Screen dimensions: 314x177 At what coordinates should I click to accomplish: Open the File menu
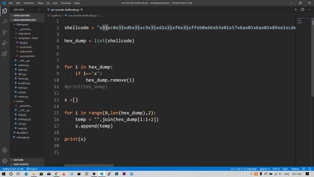coord(10,3)
